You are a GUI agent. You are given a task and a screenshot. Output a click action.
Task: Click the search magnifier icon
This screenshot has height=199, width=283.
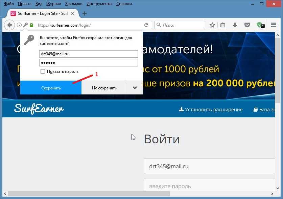[159, 25]
